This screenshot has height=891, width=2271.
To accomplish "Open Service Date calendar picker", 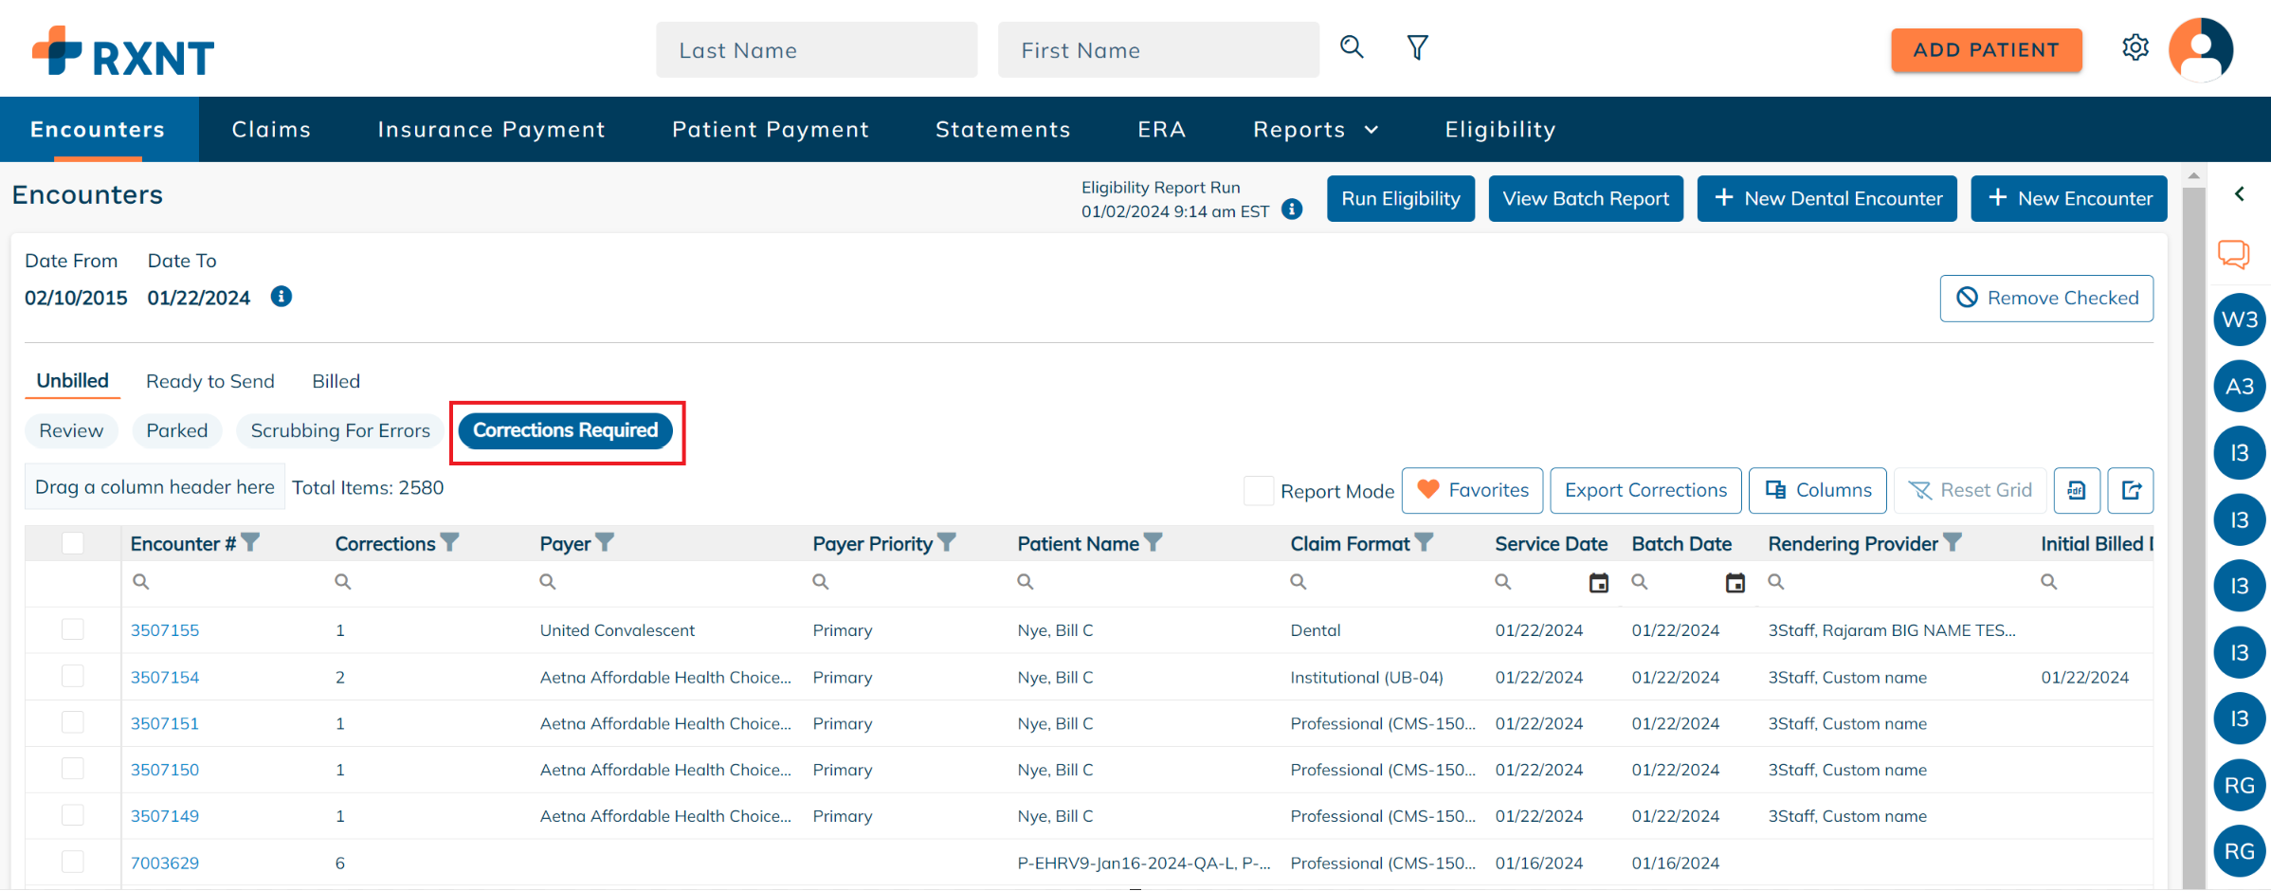I will coord(1598,583).
